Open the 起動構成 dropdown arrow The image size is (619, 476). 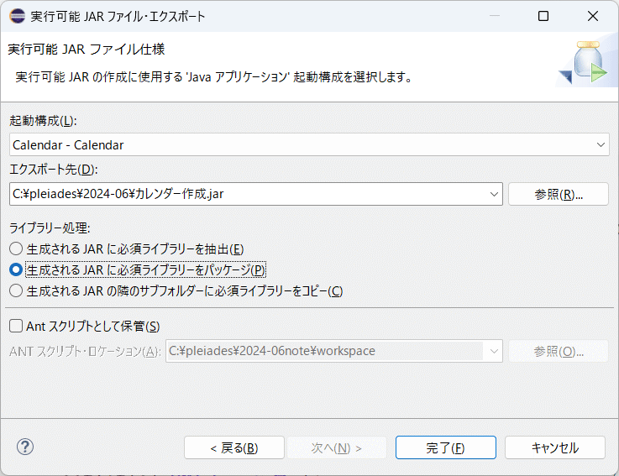(x=601, y=145)
